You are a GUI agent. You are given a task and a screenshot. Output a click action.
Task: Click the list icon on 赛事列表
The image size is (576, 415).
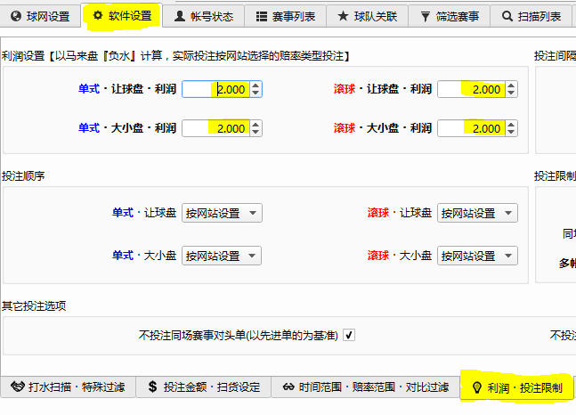click(x=262, y=17)
